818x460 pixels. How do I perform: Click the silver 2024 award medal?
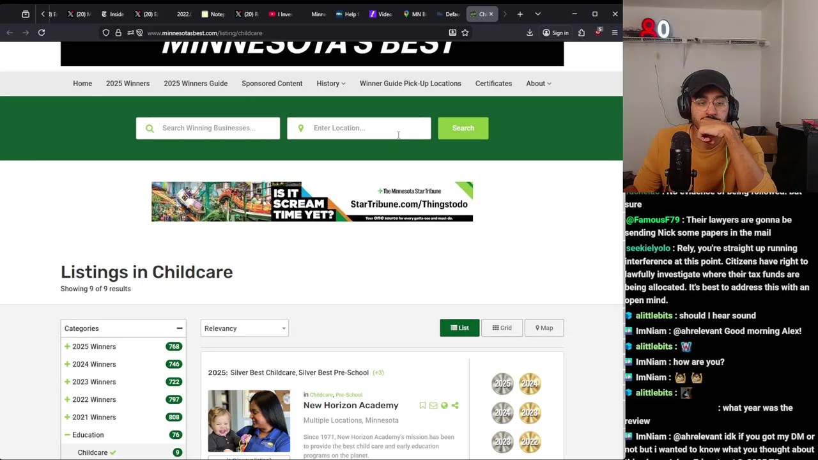[x=502, y=413]
